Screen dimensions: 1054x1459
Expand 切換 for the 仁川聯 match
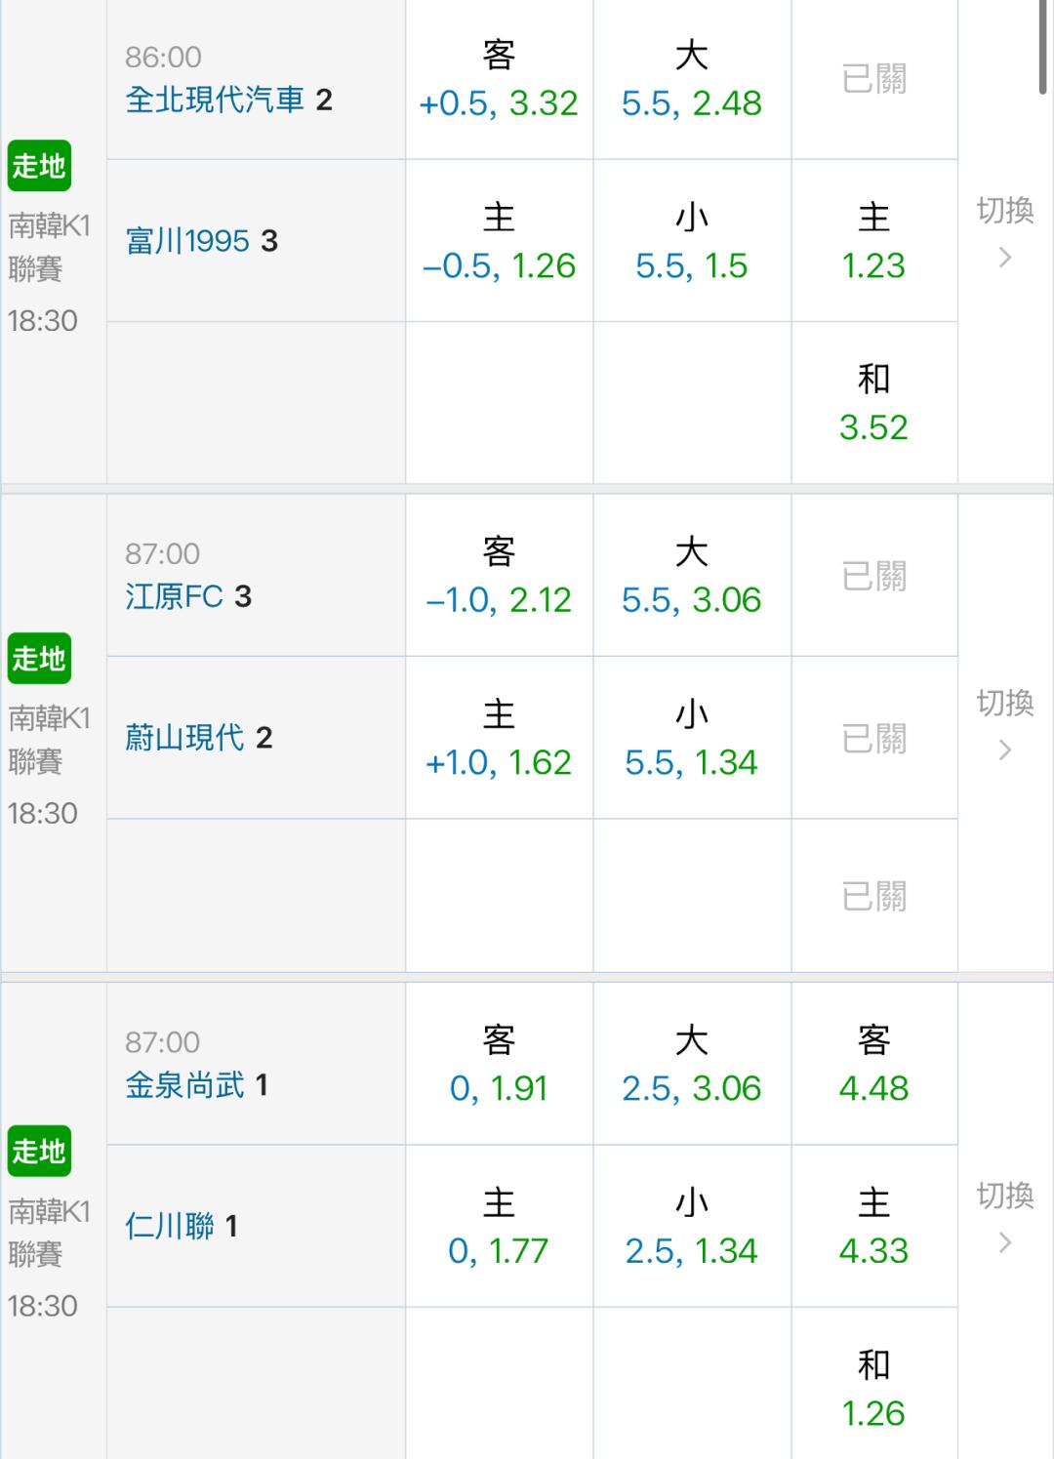point(1005,1218)
